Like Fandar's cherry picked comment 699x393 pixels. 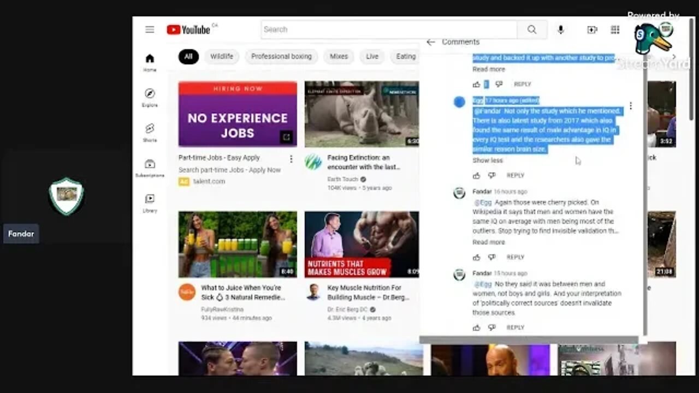477,257
